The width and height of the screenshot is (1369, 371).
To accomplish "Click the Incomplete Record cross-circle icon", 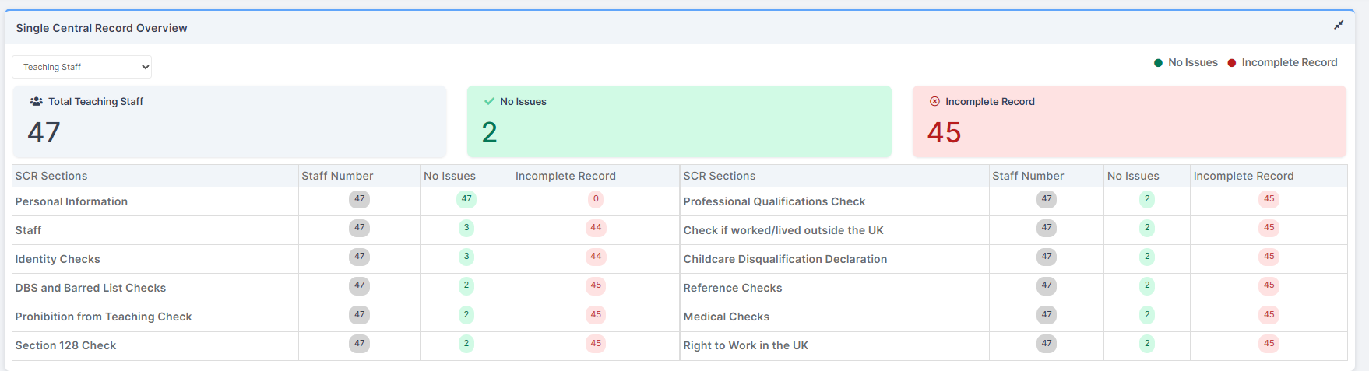I will [934, 101].
